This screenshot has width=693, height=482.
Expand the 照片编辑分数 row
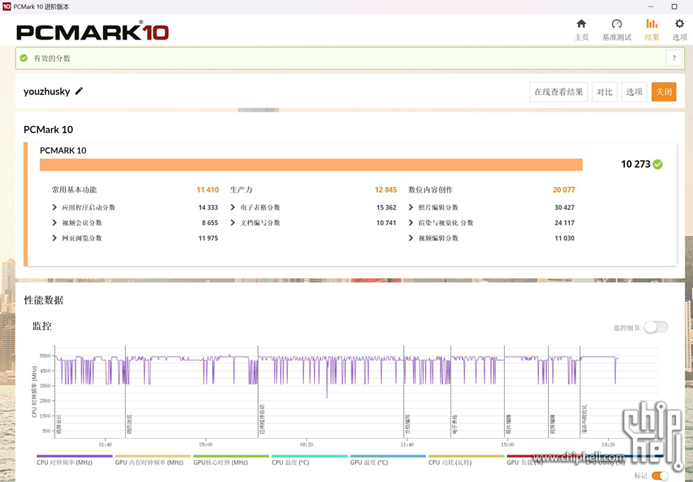[411, 207]
